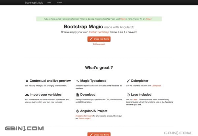Click the bottom Create your theme button
Screen dimensions: 198x136
tap(99, 134)
